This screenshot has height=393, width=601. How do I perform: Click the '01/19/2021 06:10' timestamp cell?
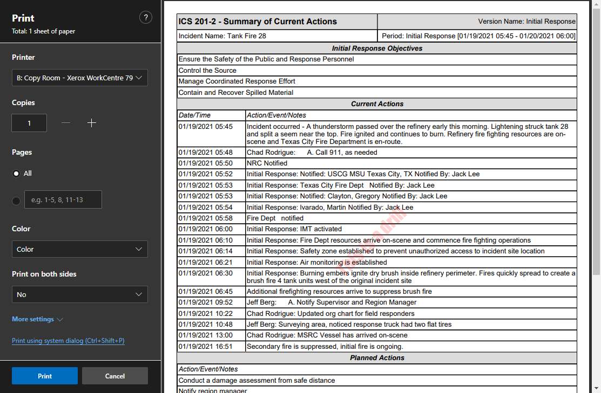click(x=211, y=240)
